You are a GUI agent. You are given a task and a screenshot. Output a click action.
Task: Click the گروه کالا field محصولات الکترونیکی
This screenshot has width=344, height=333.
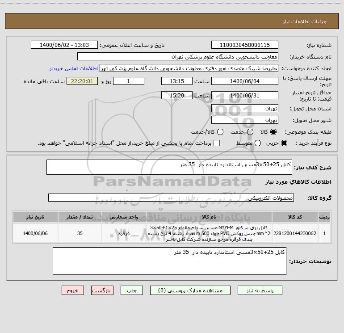(171, 198)
